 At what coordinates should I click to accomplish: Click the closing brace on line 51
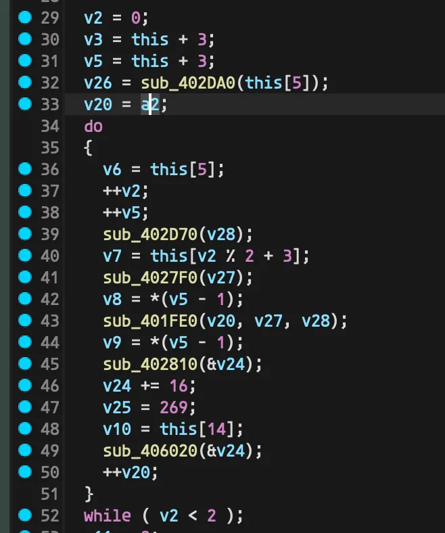pyautogui.click(x=89, y=494)
